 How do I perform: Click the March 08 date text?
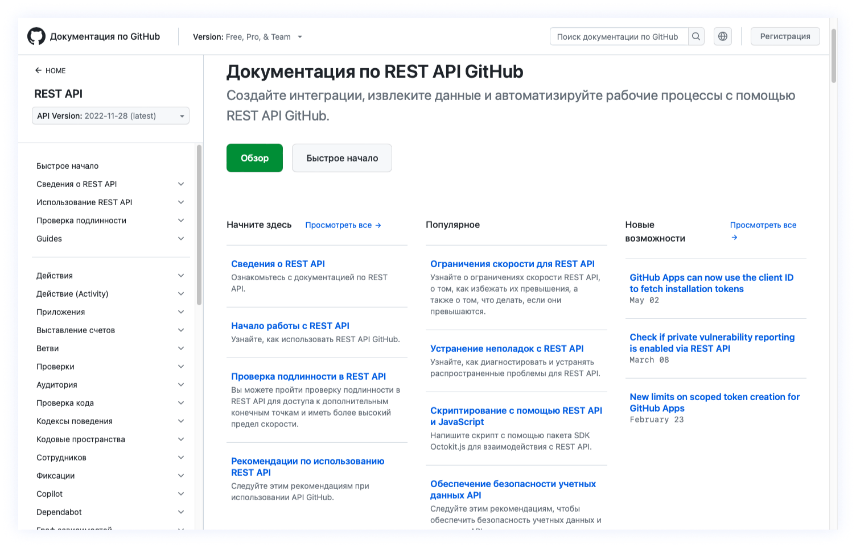point(649,360)
